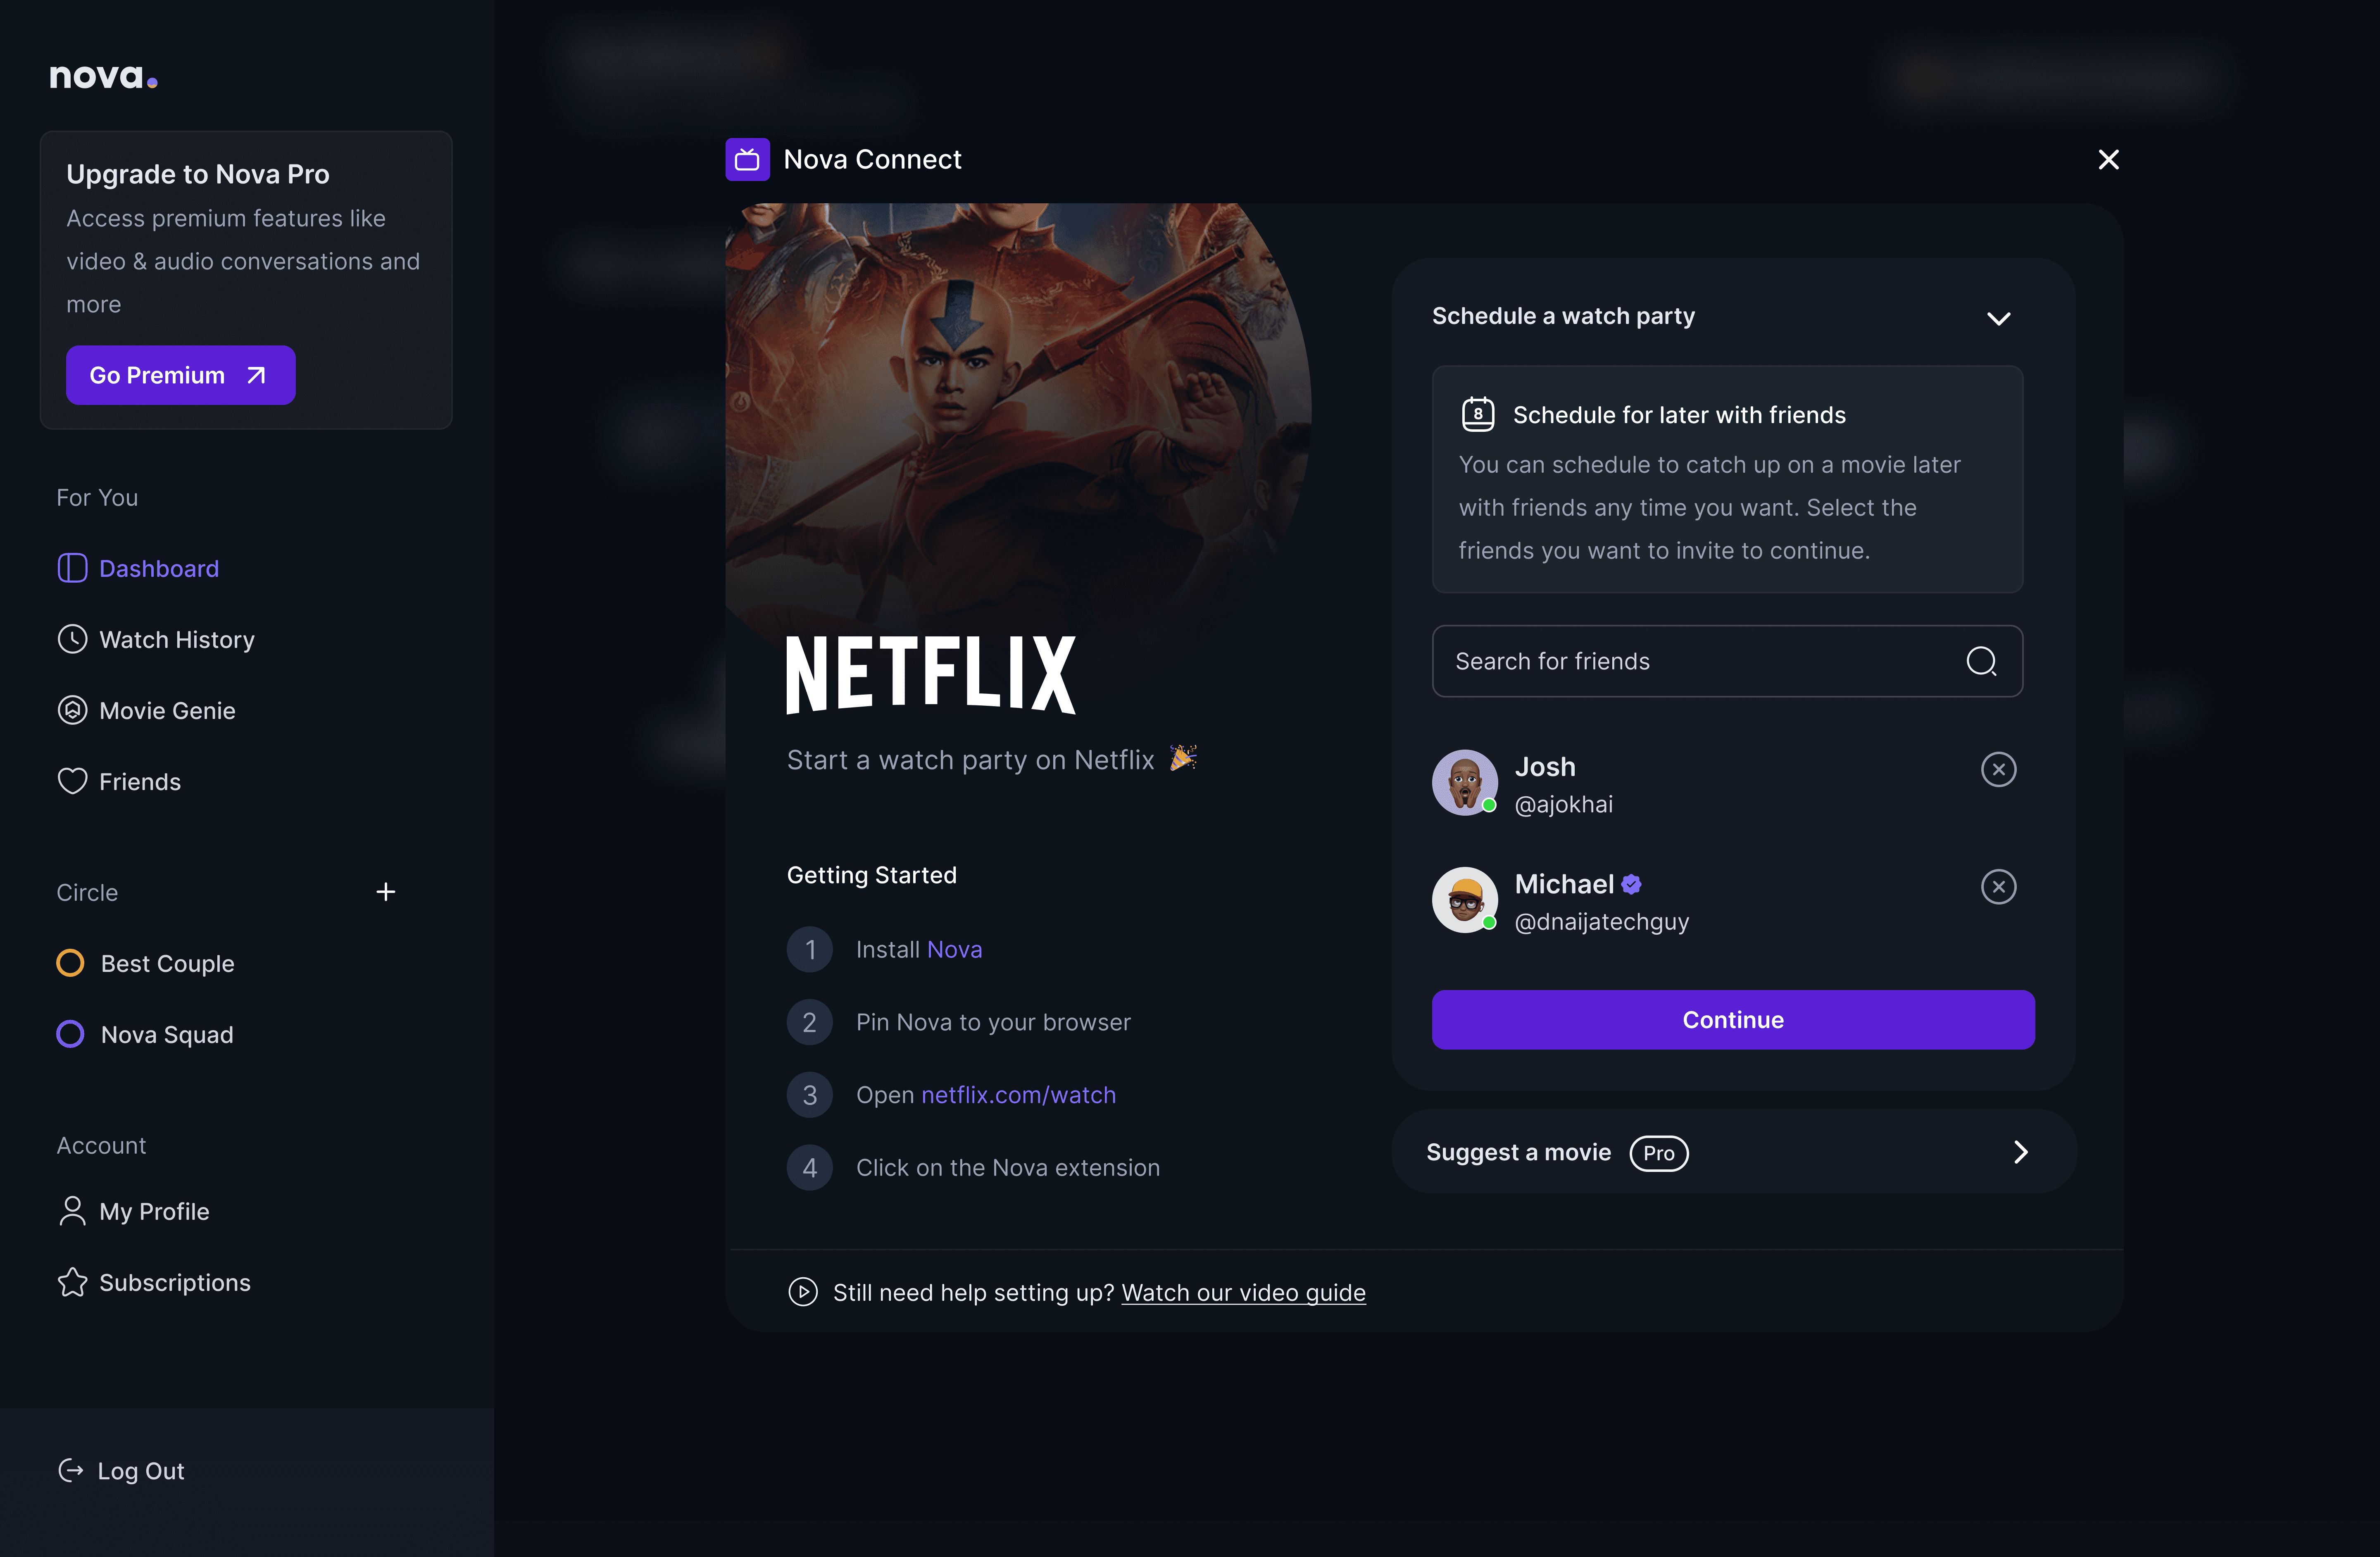Viewport: 2380px width, 1557px height.
Task: Click the calendar schedule icon
Action: (x=1477, y=414)
